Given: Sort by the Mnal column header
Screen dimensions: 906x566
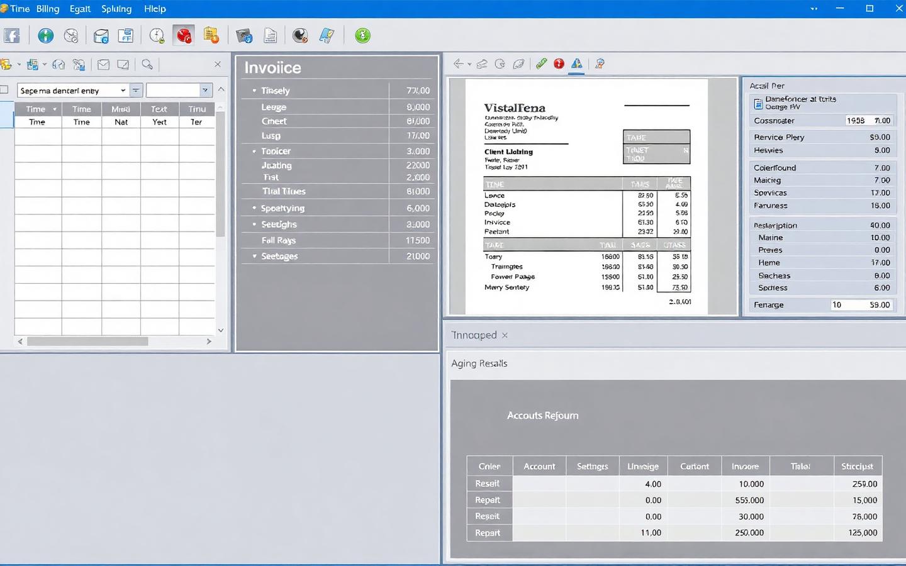Looking at the screenshot, I should point(121,109).
